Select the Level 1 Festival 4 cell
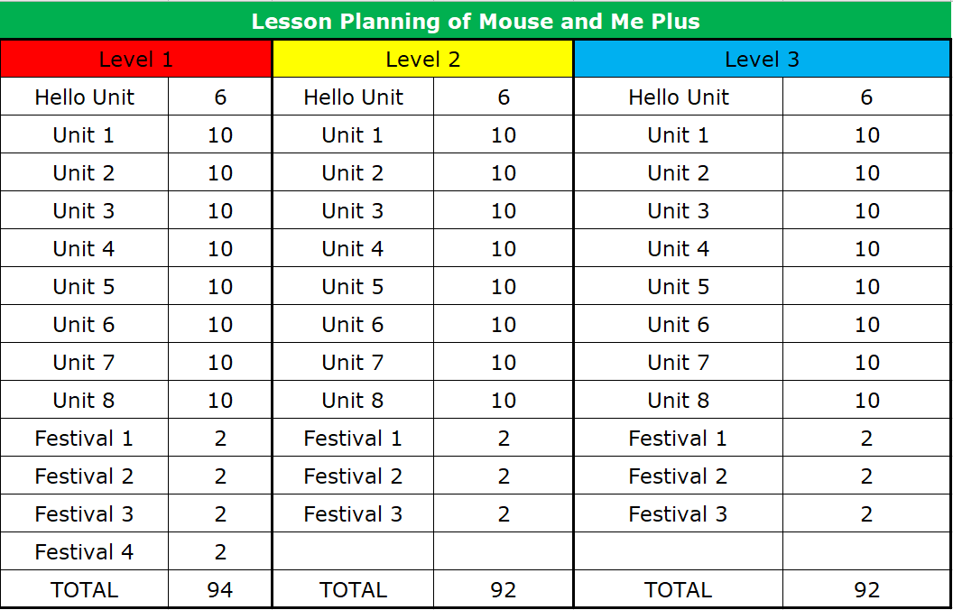The image size is (953, 610). (x=85, y=551)
